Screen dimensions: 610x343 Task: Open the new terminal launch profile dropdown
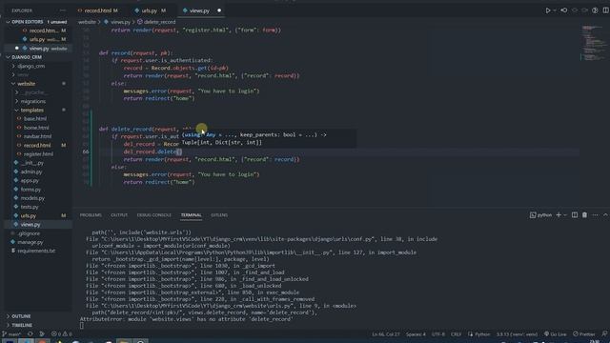[565, 215]
